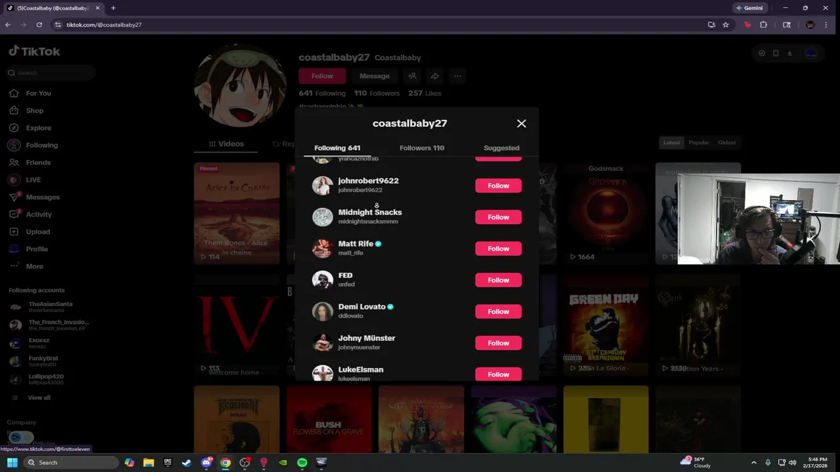The width and height of the screenshot is (840, 472).
Task: Sort videos by Popular
Action: point(699,142)
